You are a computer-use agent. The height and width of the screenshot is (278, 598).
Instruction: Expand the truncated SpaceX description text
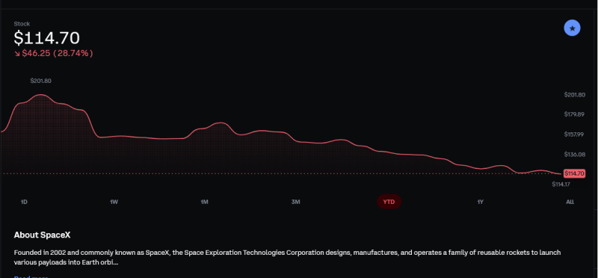tap(31, 276)
